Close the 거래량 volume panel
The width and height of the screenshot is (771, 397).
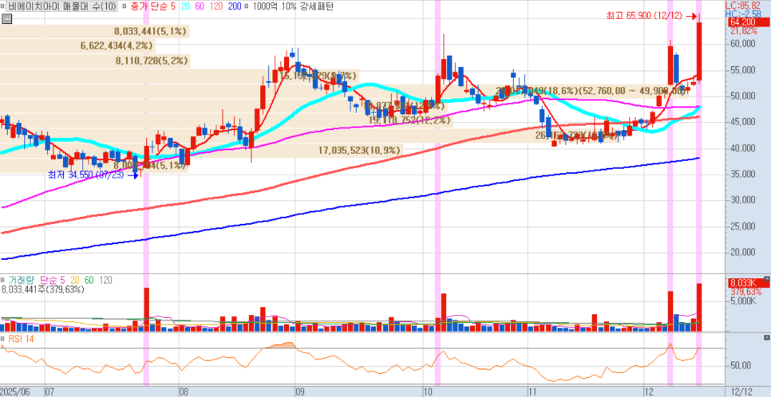(766, 278)
